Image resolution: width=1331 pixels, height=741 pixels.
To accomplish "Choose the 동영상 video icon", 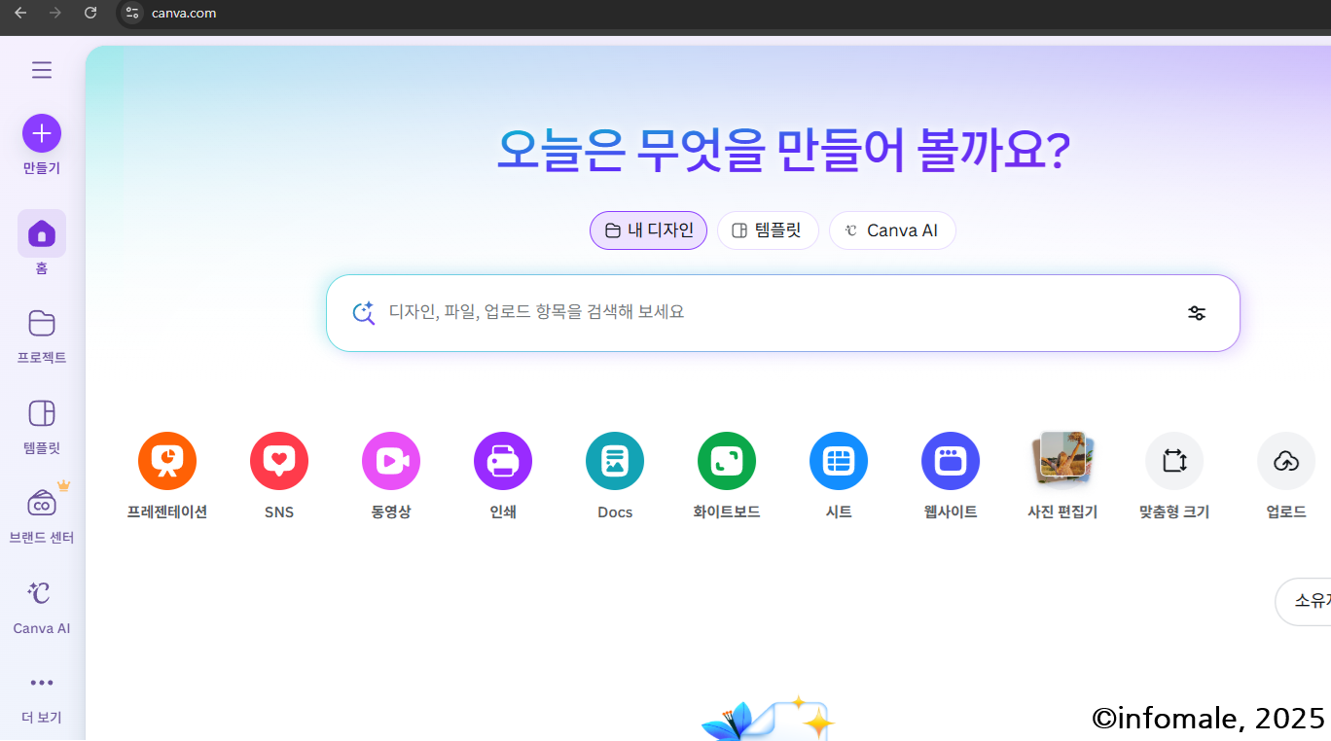I will 391,461.
